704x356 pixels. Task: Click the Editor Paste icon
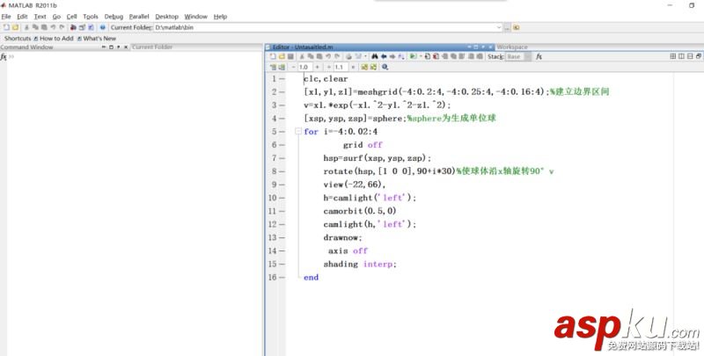coord(319,56)
